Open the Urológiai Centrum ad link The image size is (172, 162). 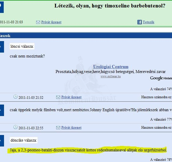click(111, 67)
